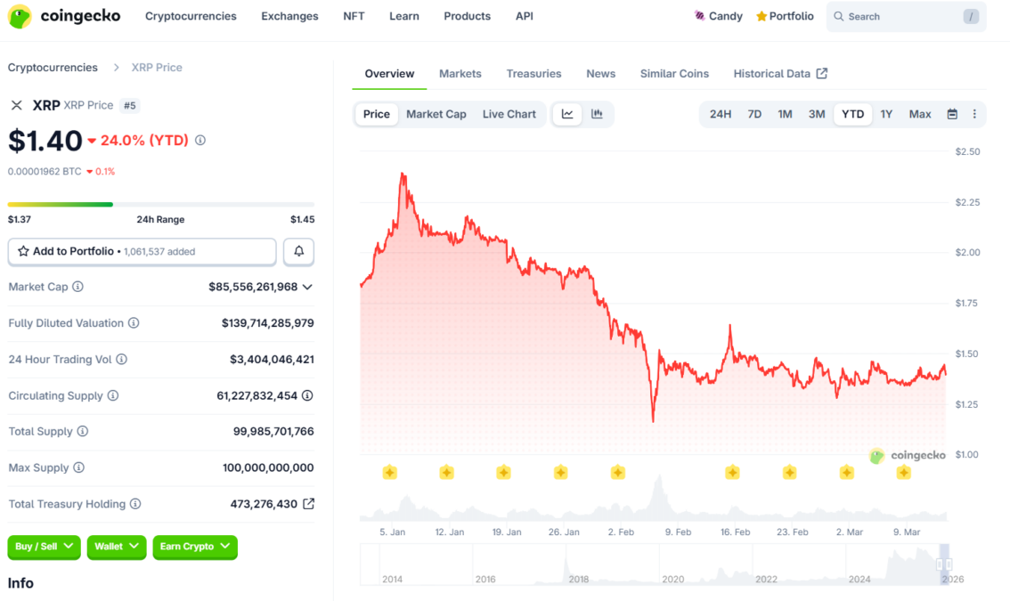Open price alert bell icon
The width and height of the screenshot is (1010, 601).
tap(299, 251)
